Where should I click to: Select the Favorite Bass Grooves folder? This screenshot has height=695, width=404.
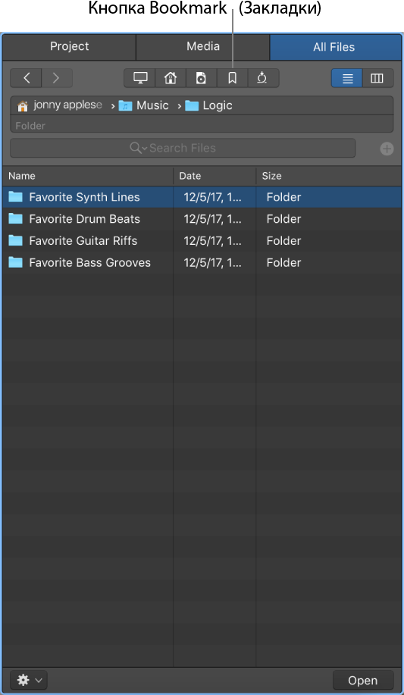pyautogui.click(x=202, y=262)
